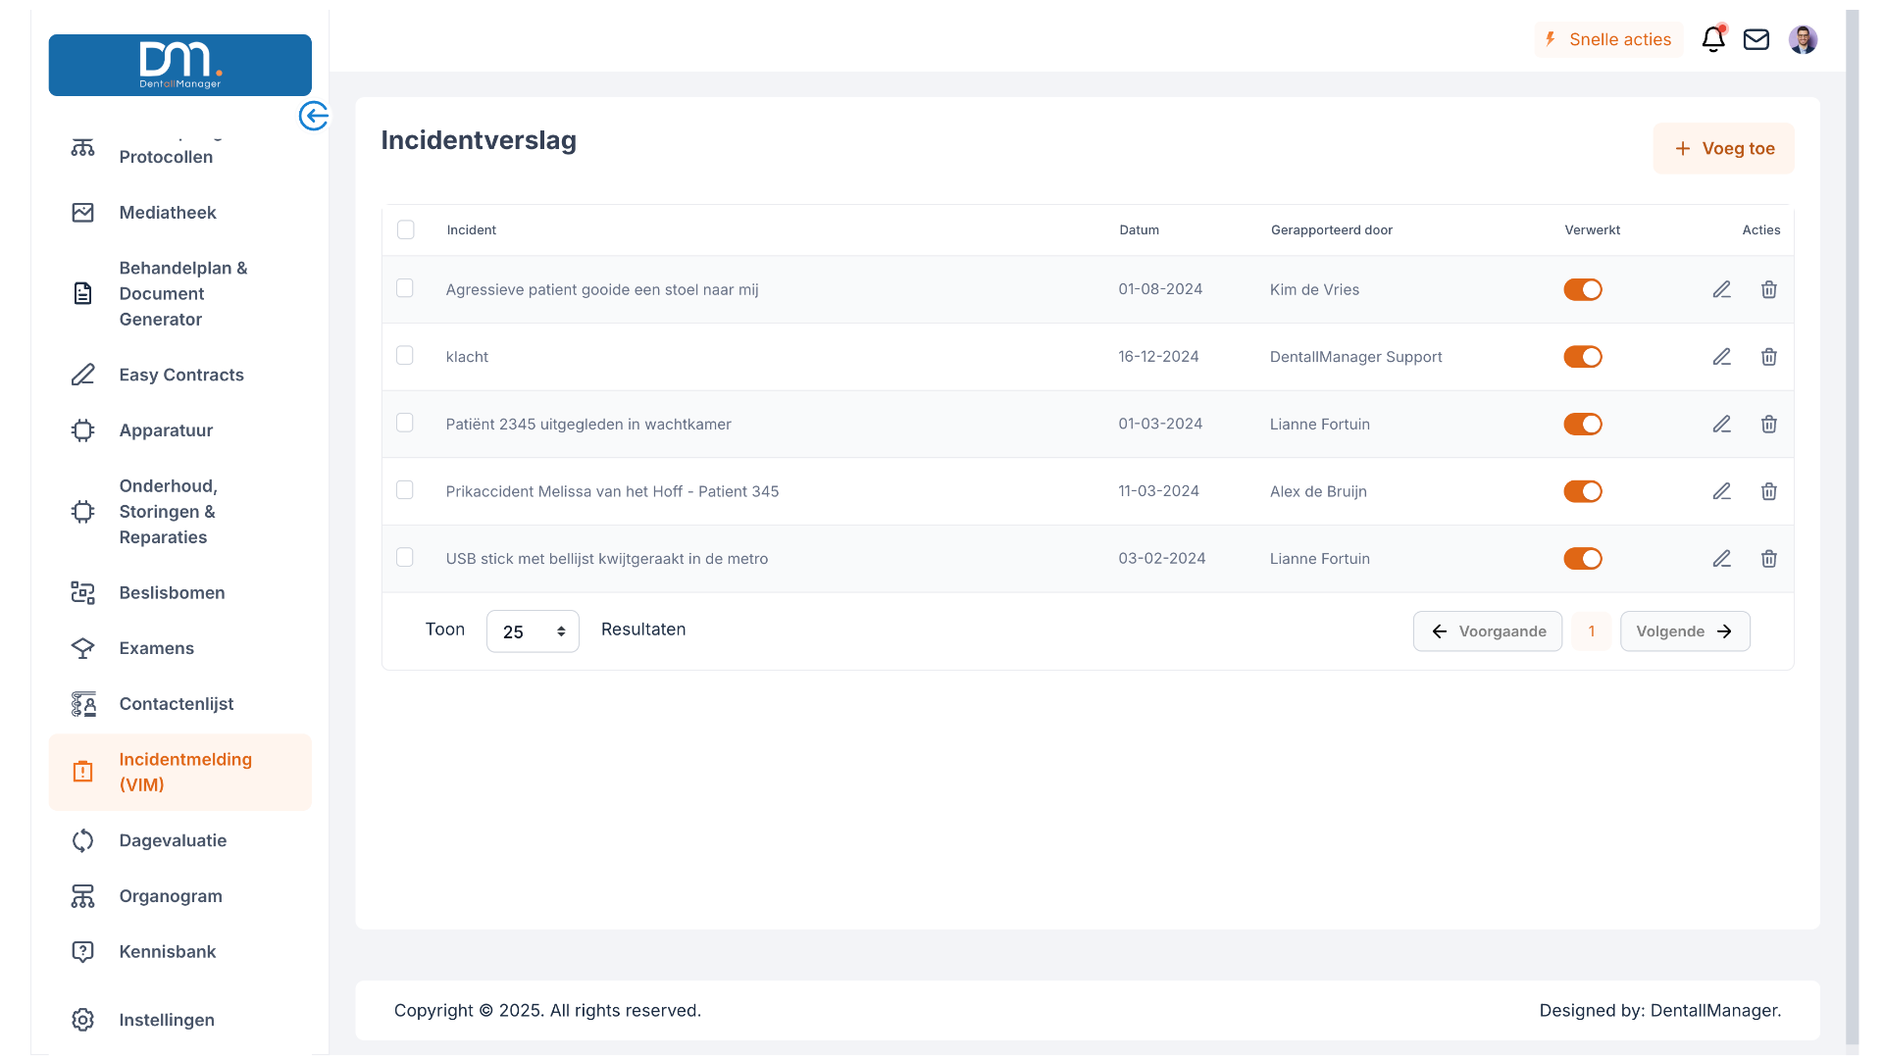The image size is (1883, 1058).
Task: Open the messages envelope icon
Action: click(x=1756, y=39)
